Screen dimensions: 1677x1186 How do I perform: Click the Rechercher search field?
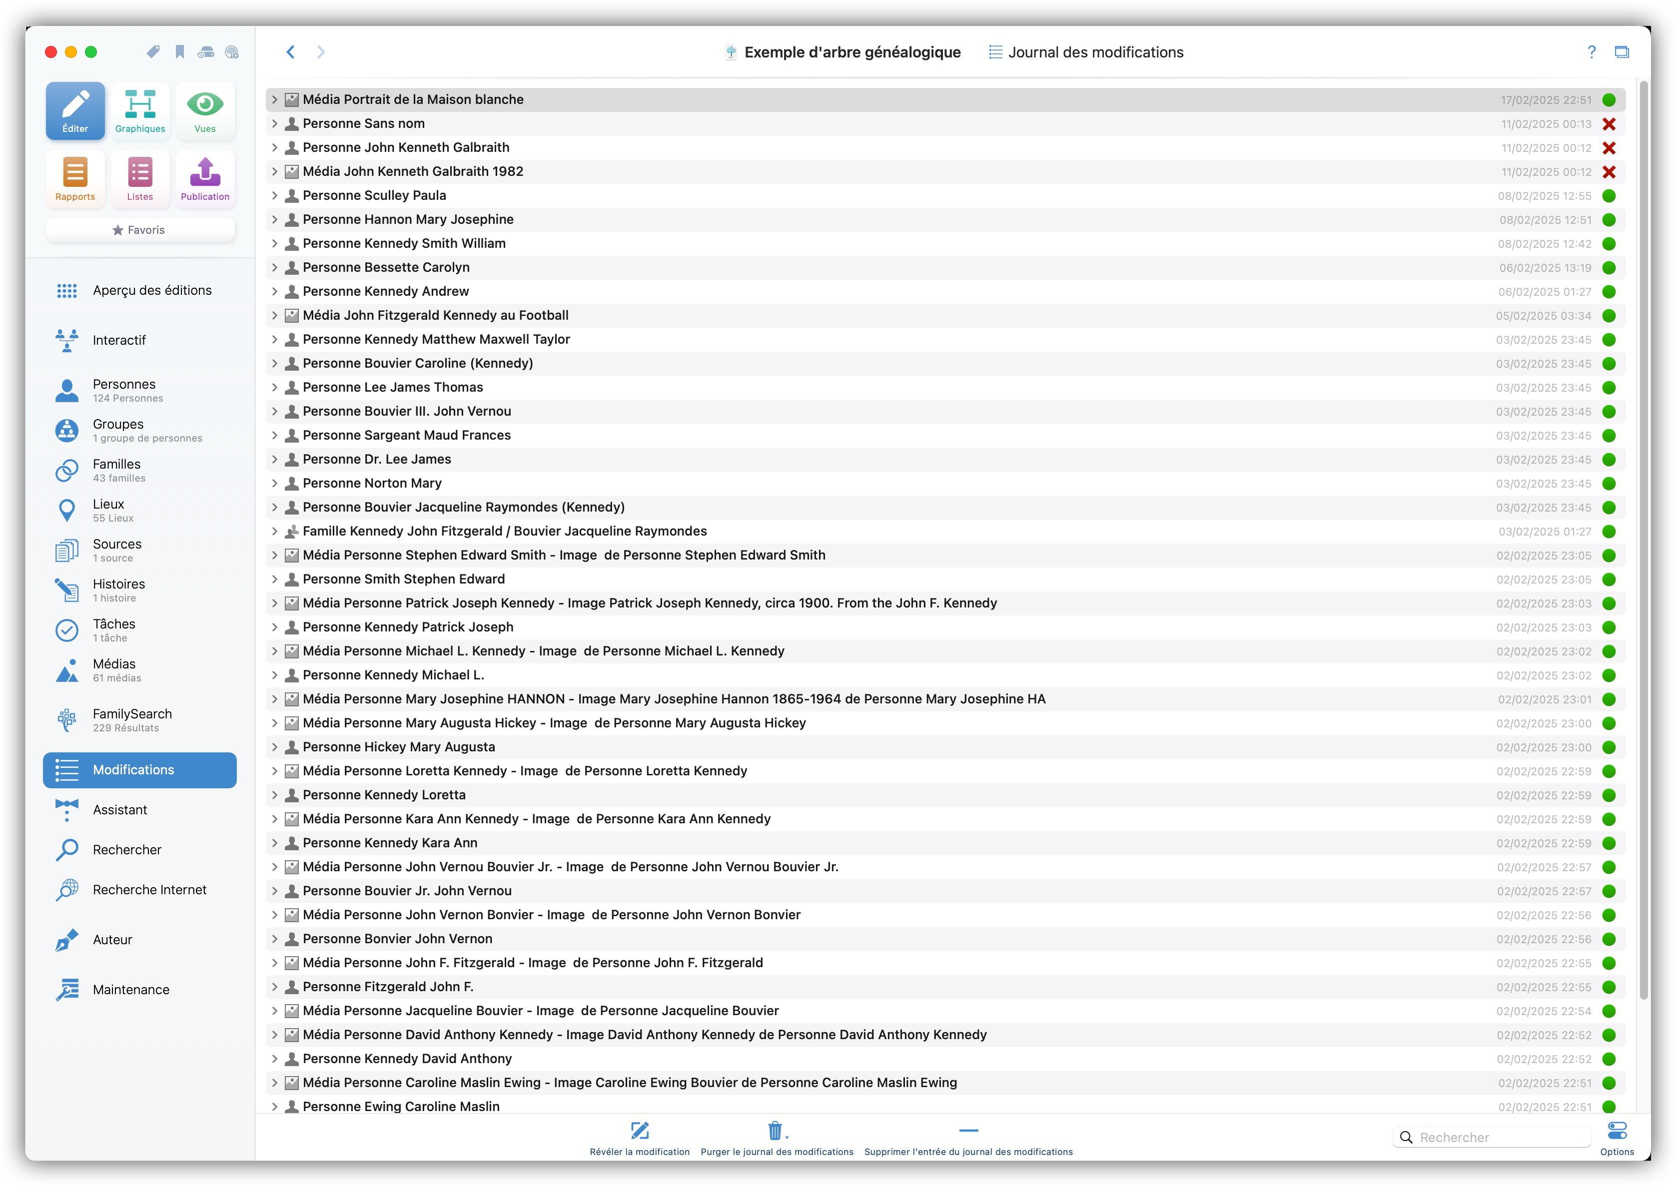1492,1138
